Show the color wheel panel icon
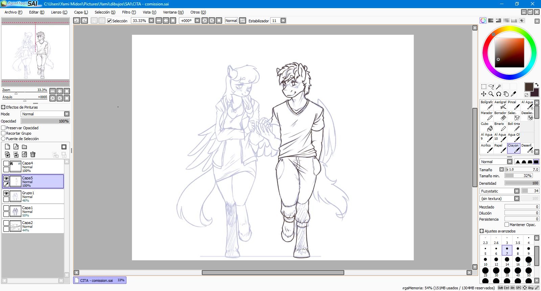The image size is (541, 291). coord(483,21)
